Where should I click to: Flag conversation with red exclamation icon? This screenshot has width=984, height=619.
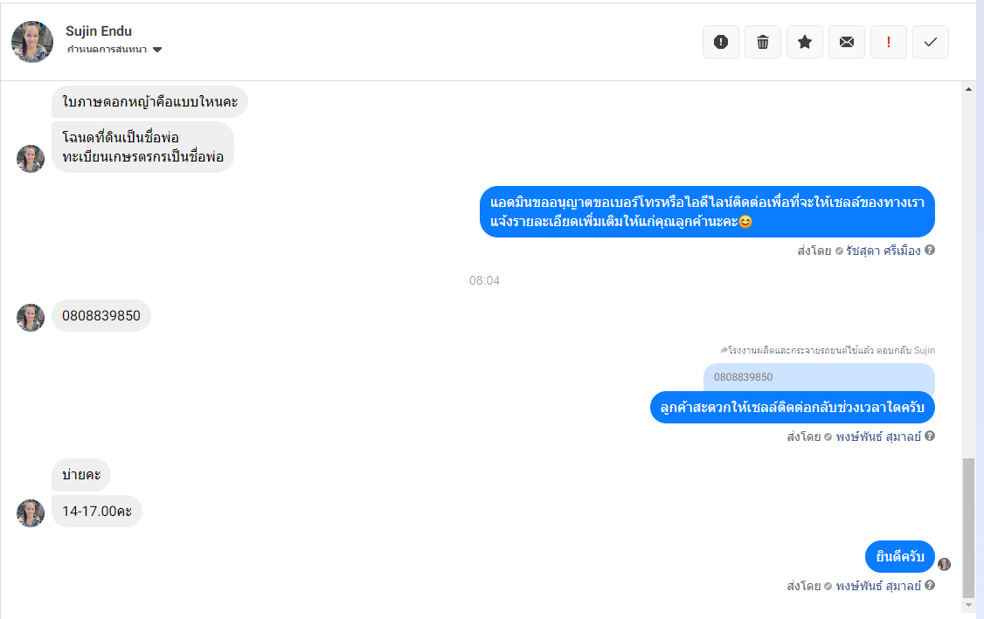pyautogui.click(x=889, y=42)
